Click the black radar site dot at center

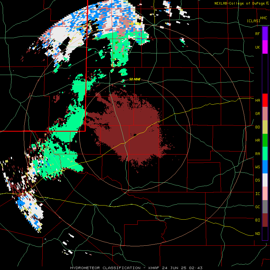click(x=135, y=135)
